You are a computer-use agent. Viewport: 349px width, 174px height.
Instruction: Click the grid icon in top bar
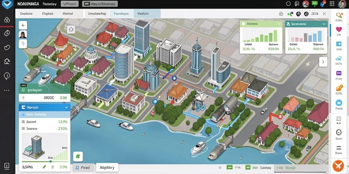coord(332,3)
